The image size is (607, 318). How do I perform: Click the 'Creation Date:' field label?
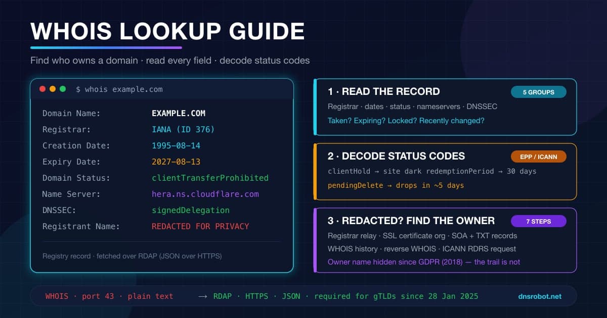[76, 146]
